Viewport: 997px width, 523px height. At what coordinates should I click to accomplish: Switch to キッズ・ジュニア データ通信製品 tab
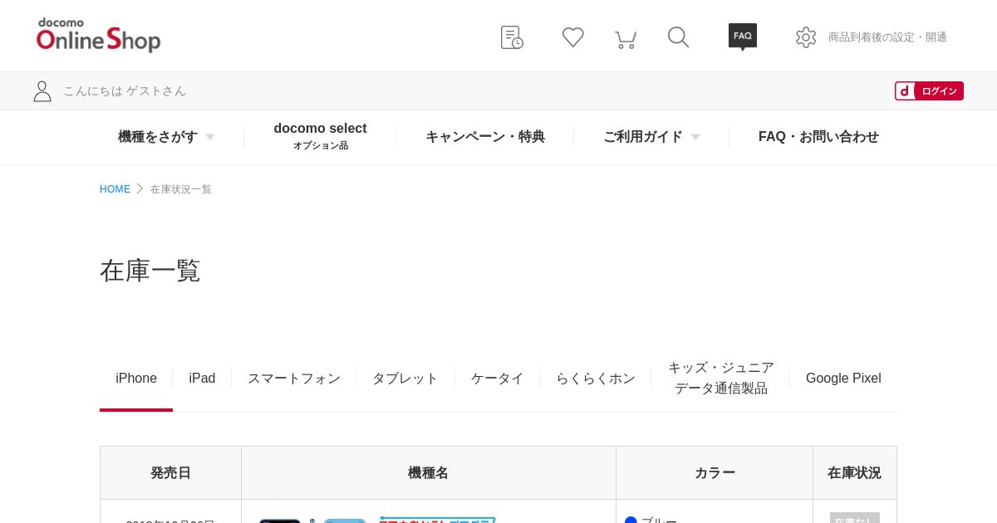720,378
